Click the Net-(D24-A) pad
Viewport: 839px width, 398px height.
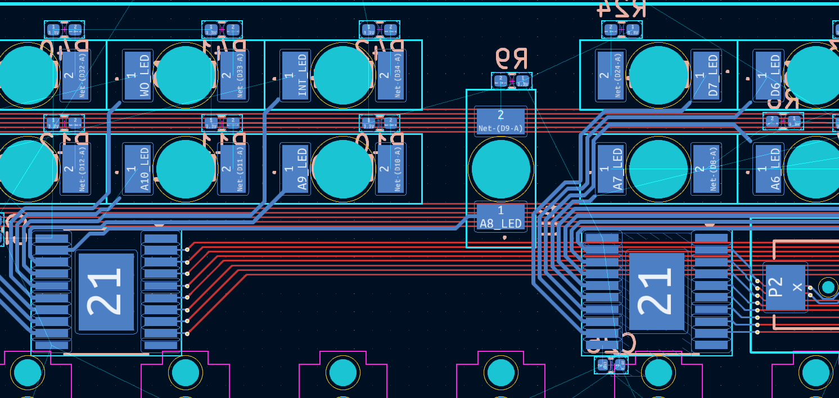[x=611, y=75]
